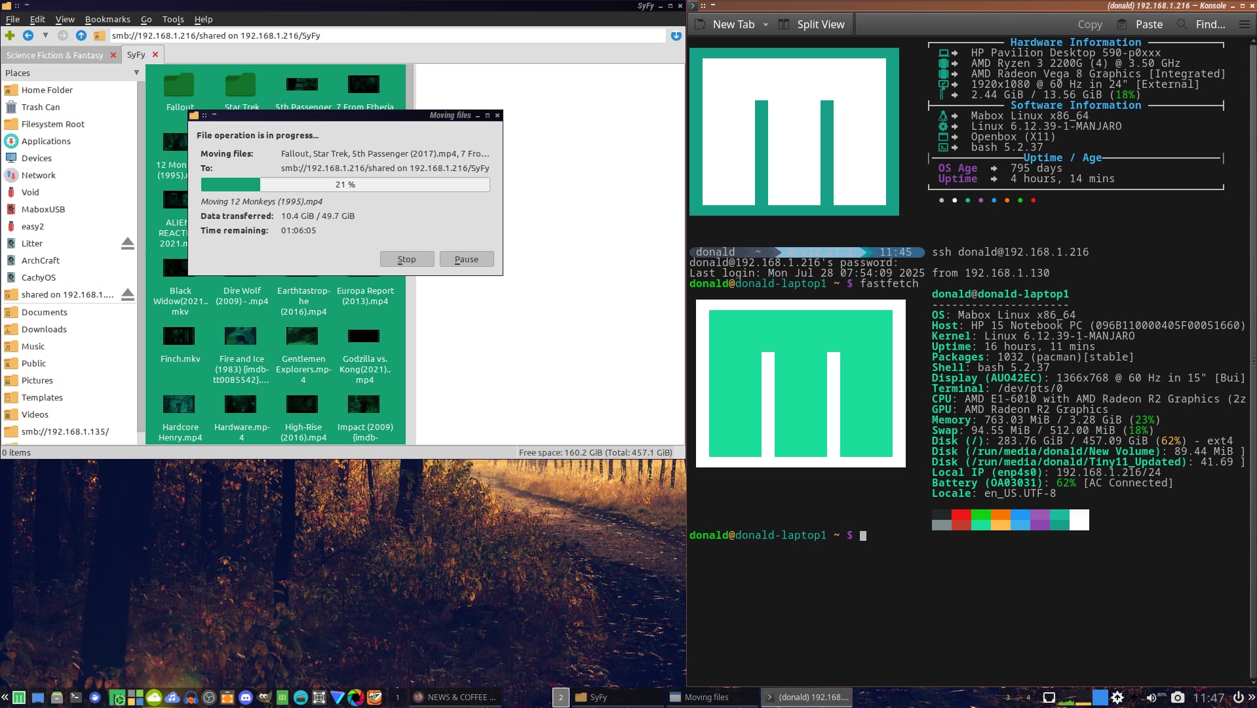This screenshot has height=708, width=1257.
Task: Click the home folder toolbar icon
Action: [99, 35]
